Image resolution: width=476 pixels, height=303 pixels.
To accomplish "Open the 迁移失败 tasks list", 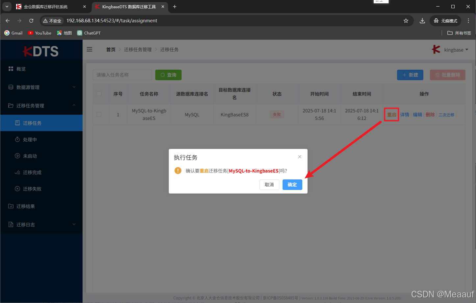I will (41, 189).
